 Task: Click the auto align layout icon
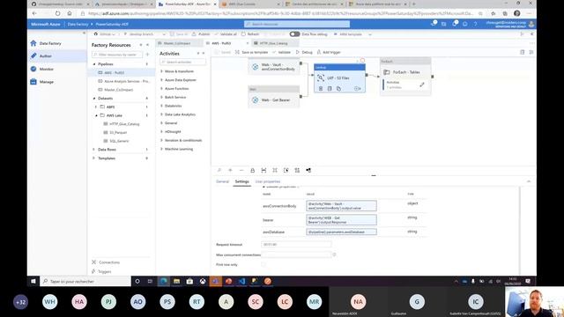tap(297, 170)
